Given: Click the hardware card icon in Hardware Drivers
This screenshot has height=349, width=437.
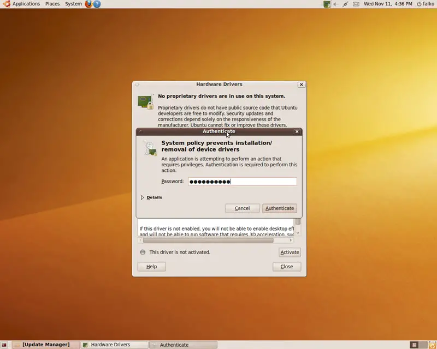Looking at the screenshot, I should 145,101.
